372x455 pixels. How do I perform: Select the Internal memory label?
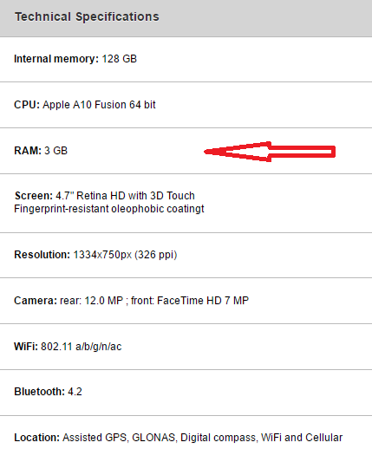tap(56, 59)
